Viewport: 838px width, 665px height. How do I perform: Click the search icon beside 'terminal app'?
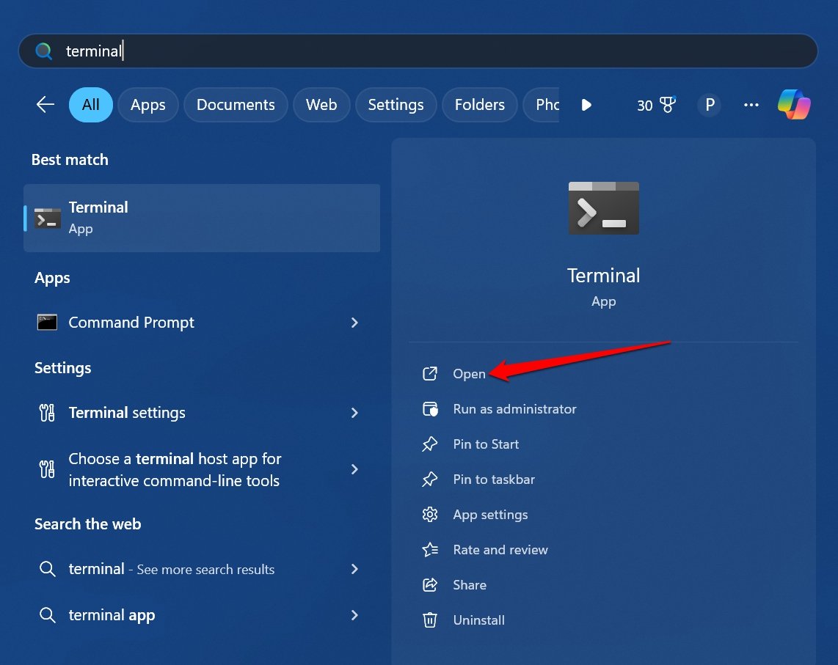[x=47, y=615]
